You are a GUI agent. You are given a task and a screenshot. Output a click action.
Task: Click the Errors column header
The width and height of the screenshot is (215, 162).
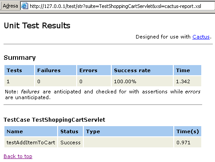[94, 70]
